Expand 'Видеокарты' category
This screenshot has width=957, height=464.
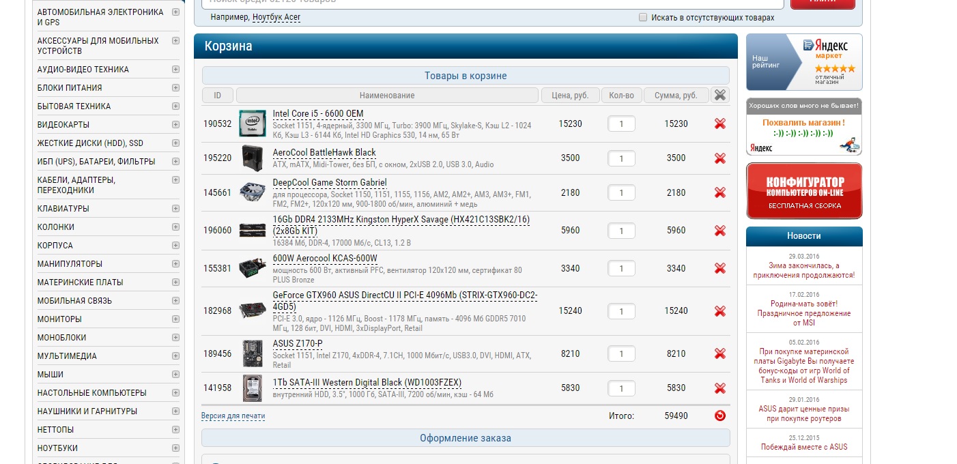click(175, 125)
